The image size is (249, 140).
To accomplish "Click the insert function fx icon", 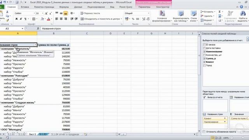I will pos(38,28).
